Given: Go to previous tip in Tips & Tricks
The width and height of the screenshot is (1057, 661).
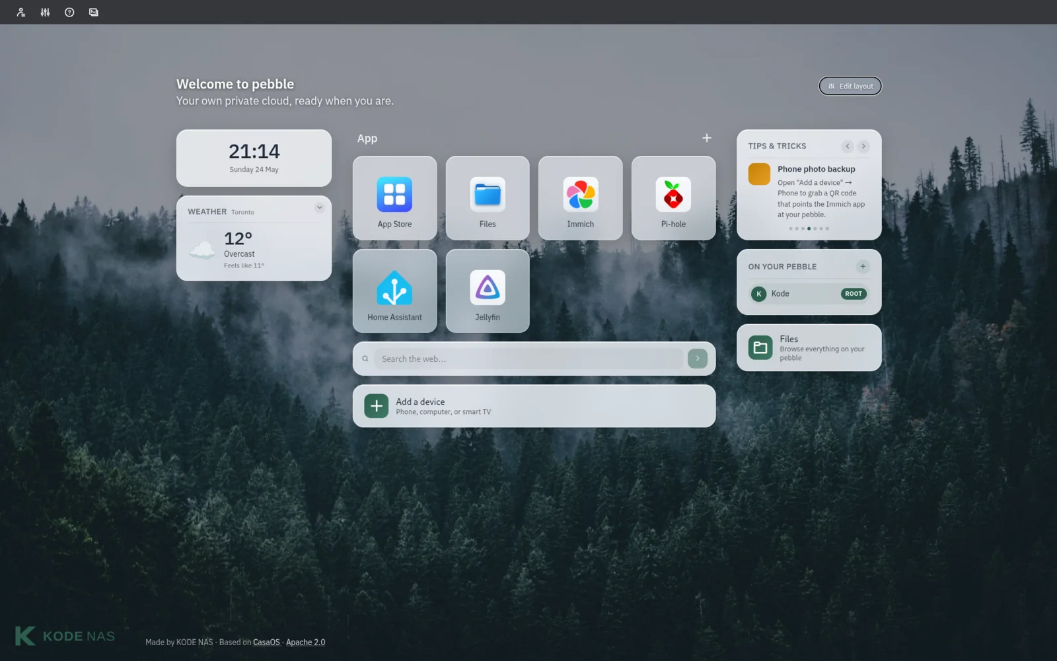Looking at the screenshot, I should click(848, 146).
